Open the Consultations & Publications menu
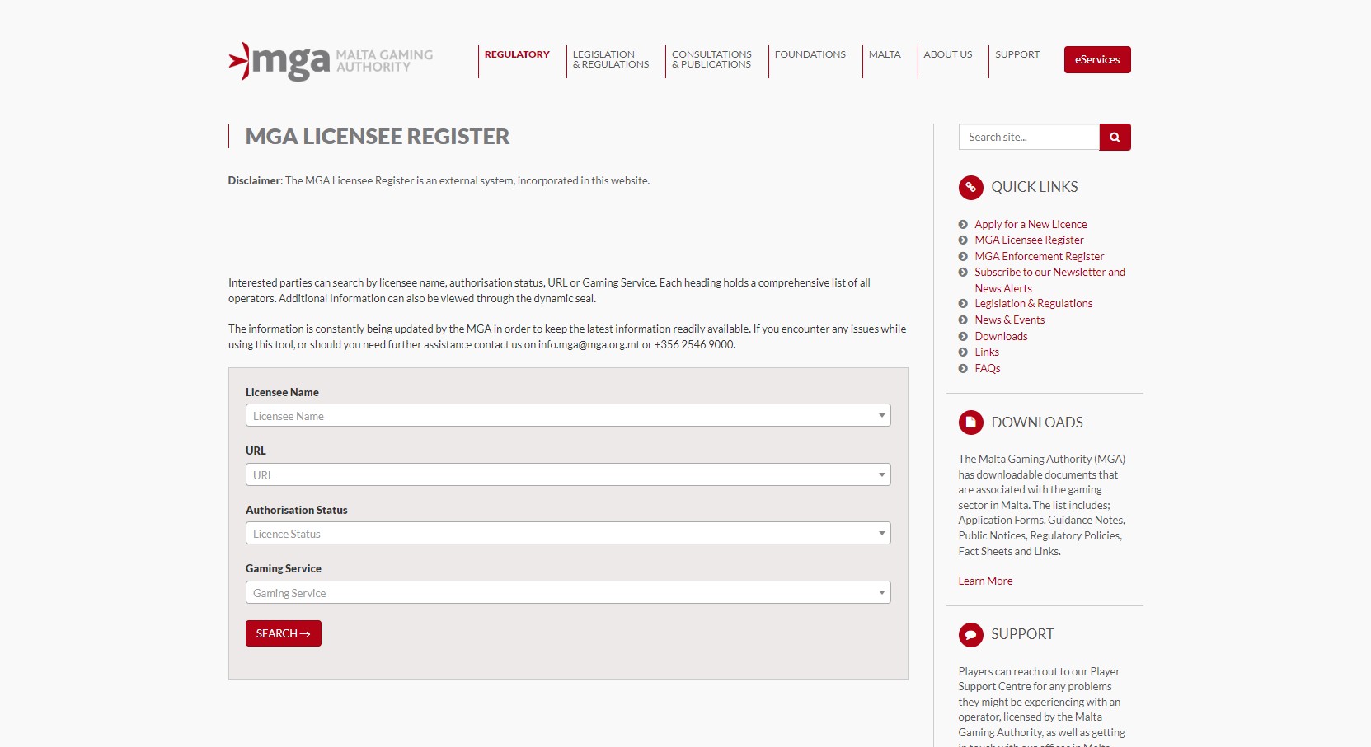Screen dimensions: 1371x747 [x=711, y=59]
